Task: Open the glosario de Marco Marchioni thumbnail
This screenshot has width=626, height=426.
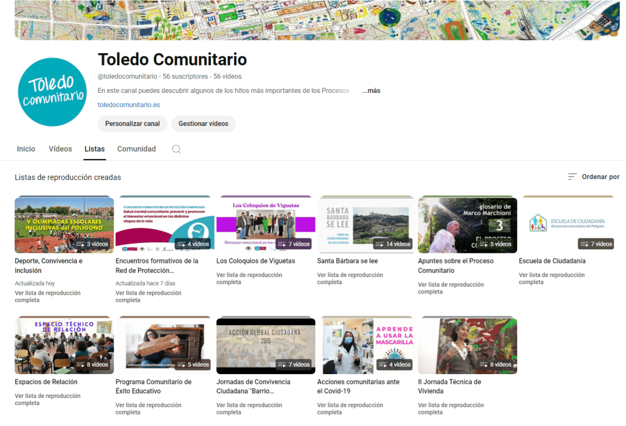Action: click(468, 226)
